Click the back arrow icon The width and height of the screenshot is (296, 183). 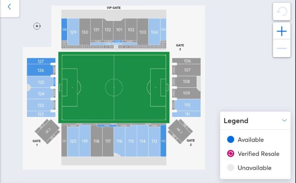pyautogui.click(x=9, y=7)
